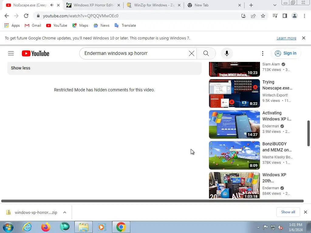Open File Explorer taskbar button
Viewport: 311px width, 233px height.
tap(84, 227)
